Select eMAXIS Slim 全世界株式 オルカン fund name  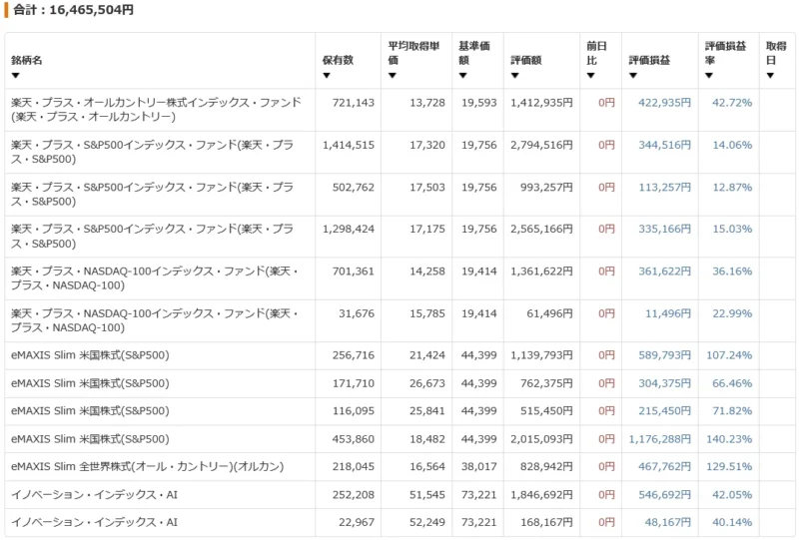(147, 466)
